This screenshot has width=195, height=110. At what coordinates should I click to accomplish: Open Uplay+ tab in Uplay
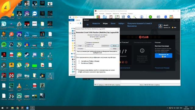pyautogui.click(x=121, y=24)
